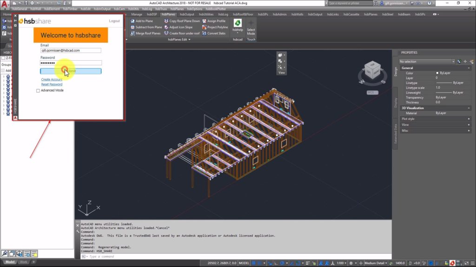Follow the Create Account link
Viewport: 476px width, 267px height.
pos(52,80)
